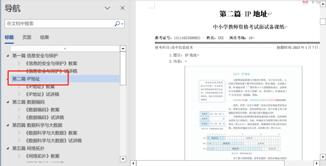The image size is (326, 166).
Task: Click the jump-to-beginning bar above headings list
Action: 65,48
